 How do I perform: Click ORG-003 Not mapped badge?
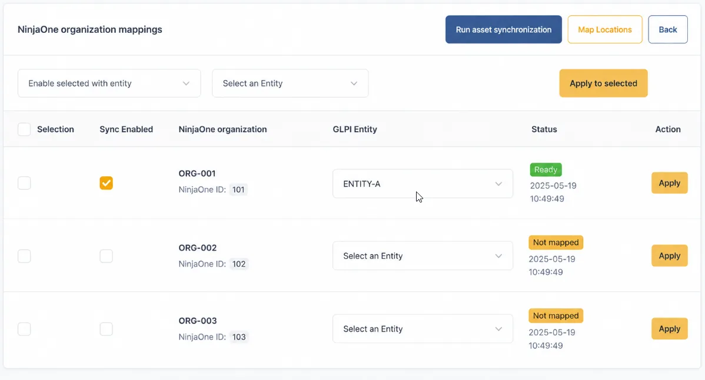coord(556,315)
